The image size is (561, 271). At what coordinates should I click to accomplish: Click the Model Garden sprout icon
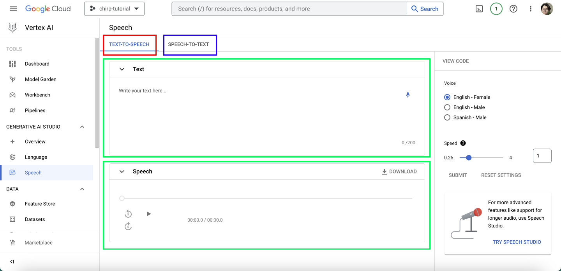point(12,79)
